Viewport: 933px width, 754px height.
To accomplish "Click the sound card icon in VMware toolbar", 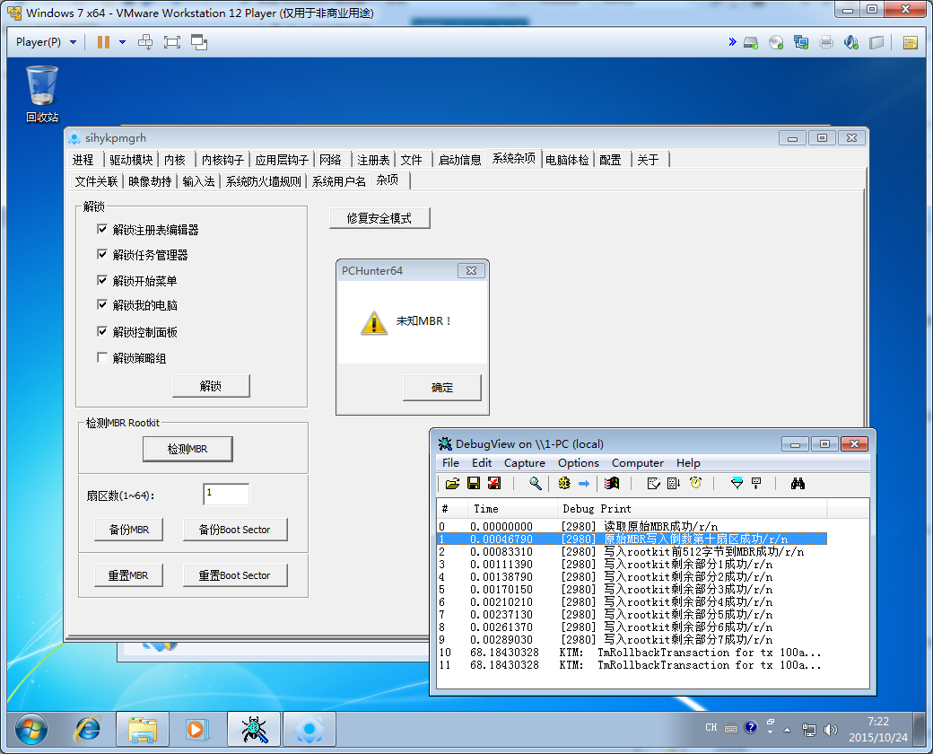I will pos(850,42).
